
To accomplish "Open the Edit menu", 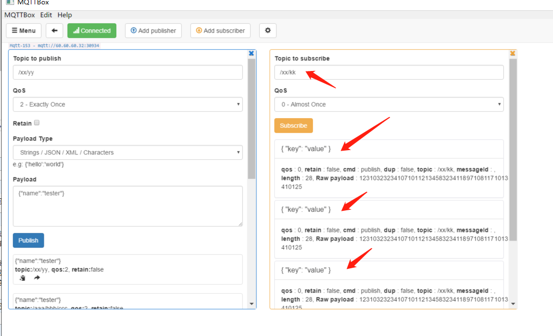I will coord(46,15).
